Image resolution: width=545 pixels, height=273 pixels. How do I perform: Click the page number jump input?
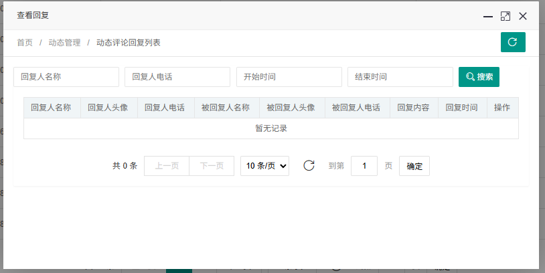[364, 166]
